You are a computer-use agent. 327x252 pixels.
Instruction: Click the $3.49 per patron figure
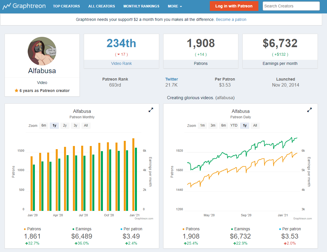click(131, 236)
